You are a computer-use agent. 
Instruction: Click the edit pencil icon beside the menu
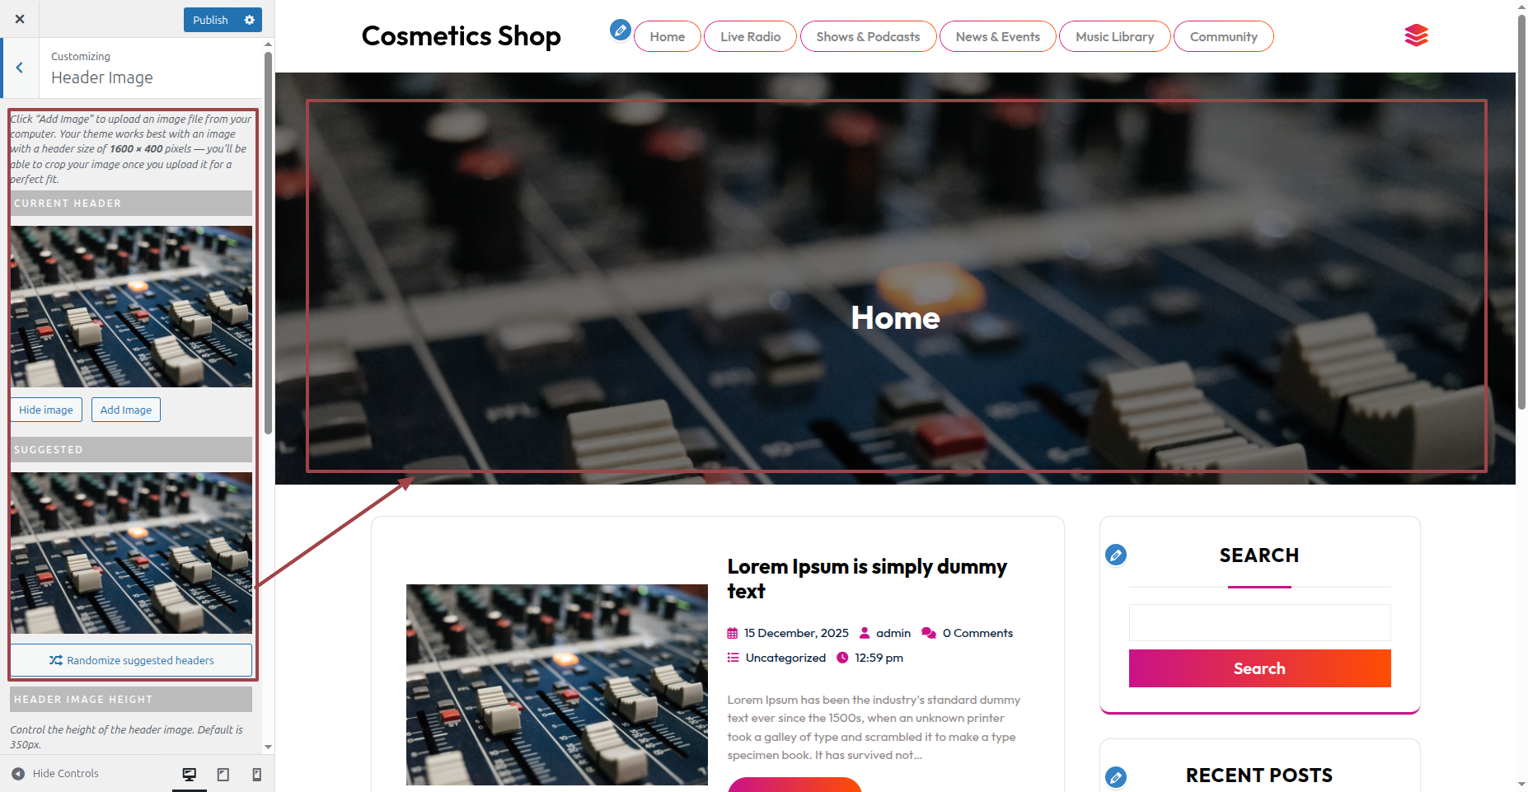click(621, 30)
